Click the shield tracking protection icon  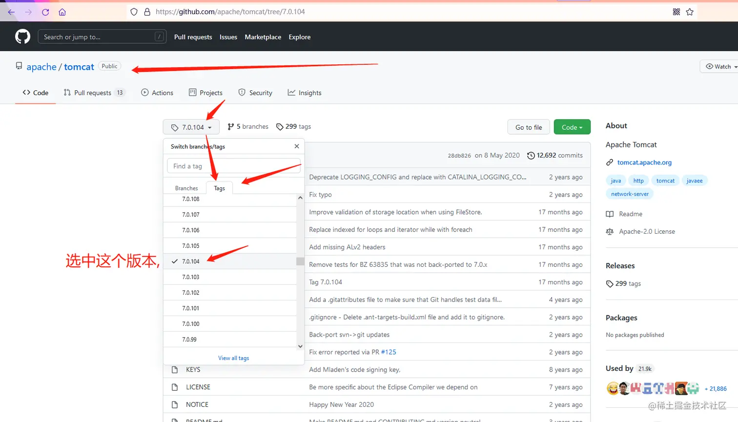click(134, 12)
